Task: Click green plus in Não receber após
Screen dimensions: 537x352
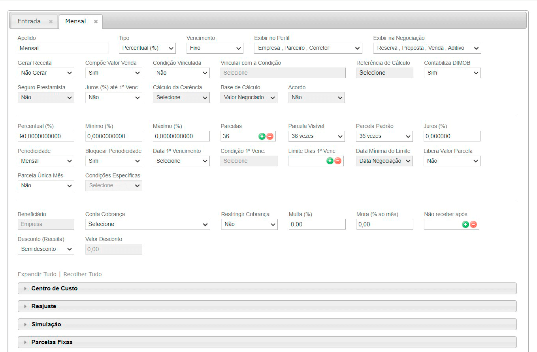Action: point(465,224)
